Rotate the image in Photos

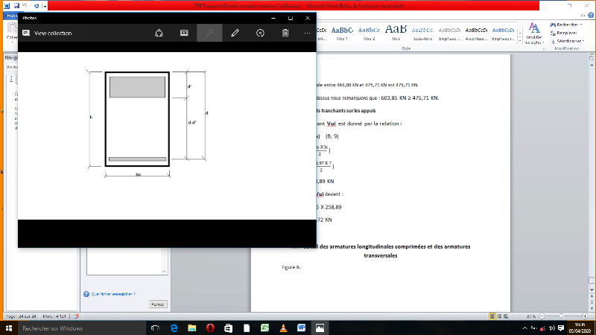tap(260, 33)
